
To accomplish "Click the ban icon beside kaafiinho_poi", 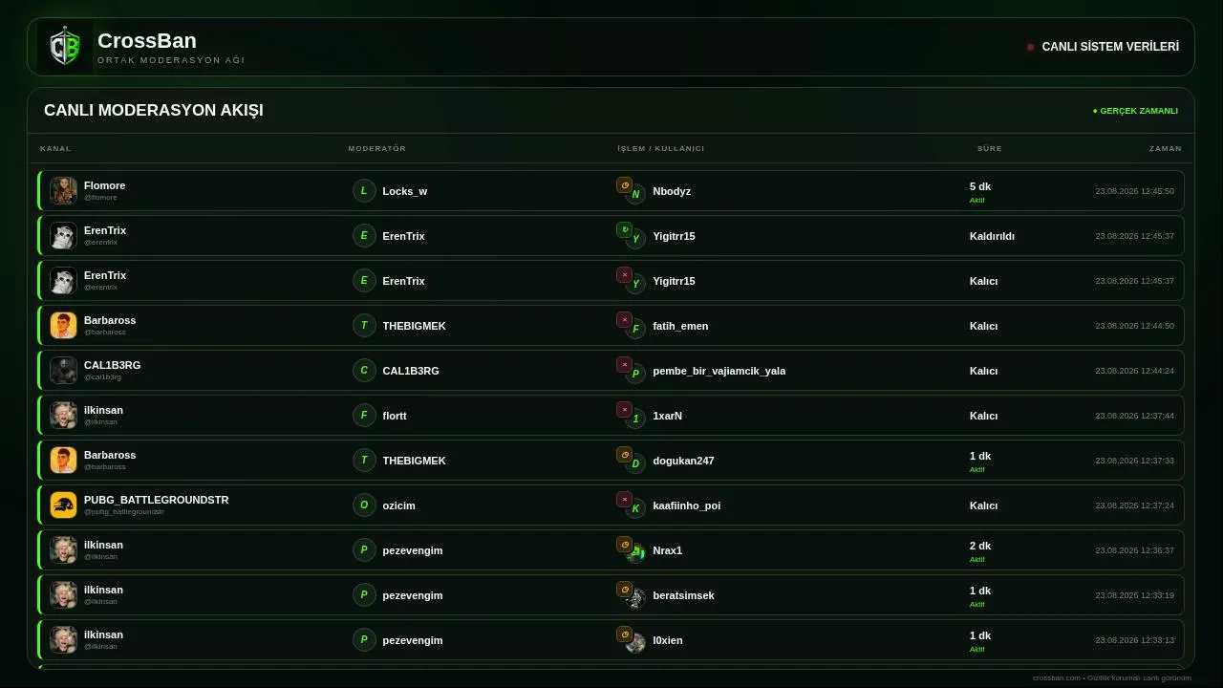I will (624, 499).
